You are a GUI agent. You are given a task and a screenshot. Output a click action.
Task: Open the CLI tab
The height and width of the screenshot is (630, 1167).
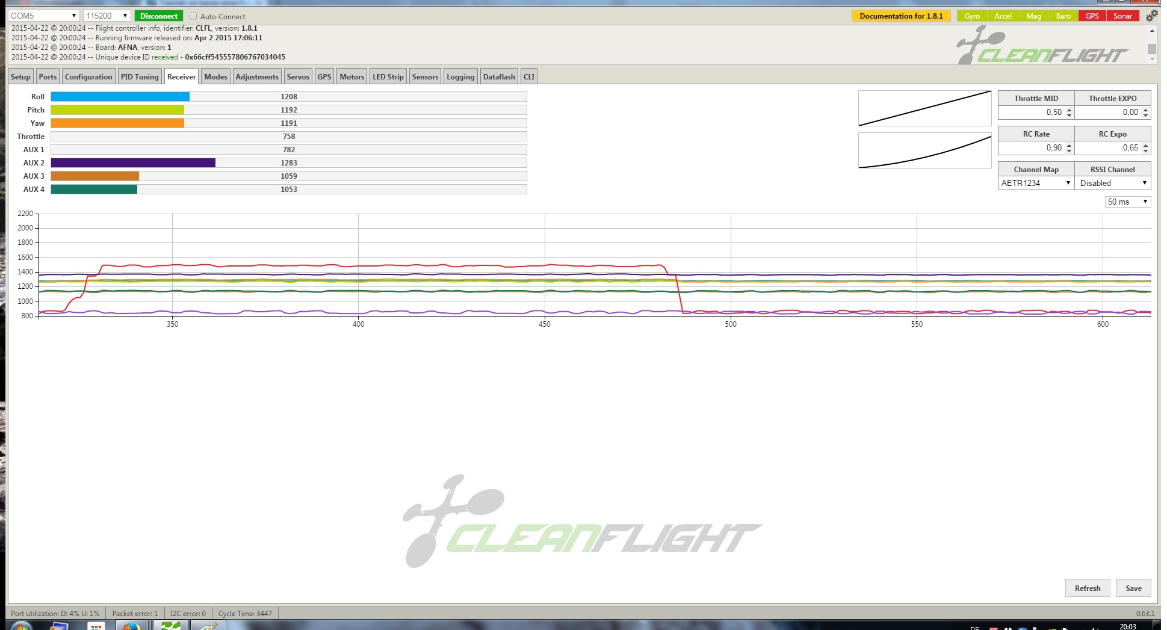point(529,76)
